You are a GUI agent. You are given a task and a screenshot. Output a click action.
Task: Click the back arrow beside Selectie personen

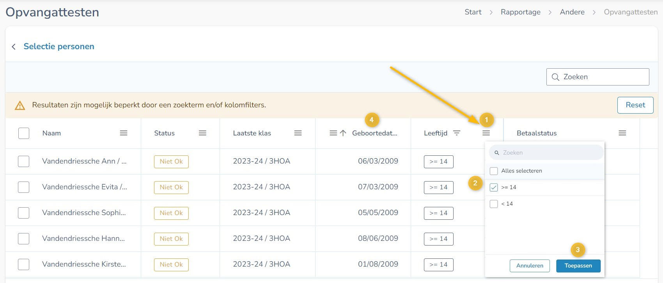pos(14,47)
